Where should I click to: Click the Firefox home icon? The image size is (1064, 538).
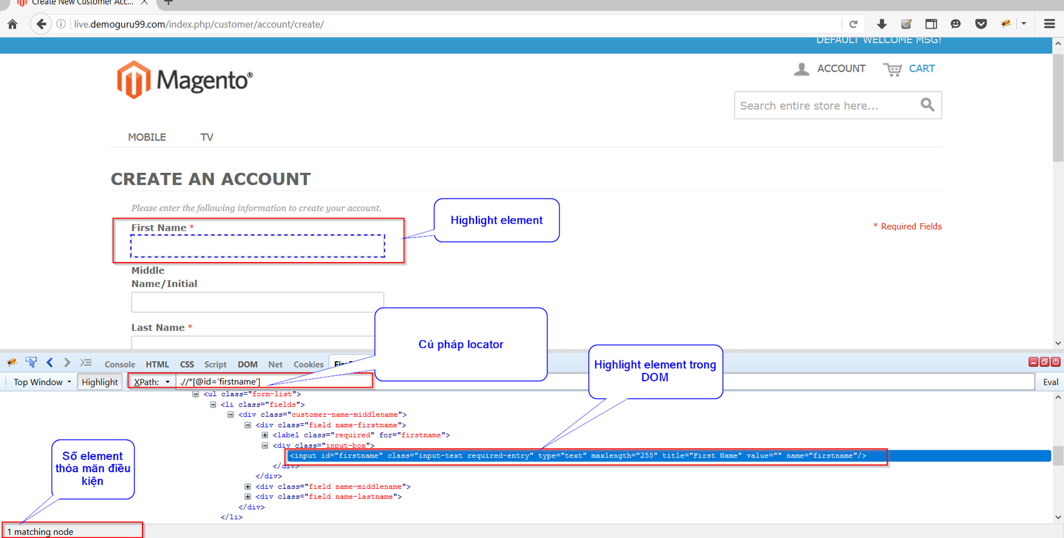[12, 25]
